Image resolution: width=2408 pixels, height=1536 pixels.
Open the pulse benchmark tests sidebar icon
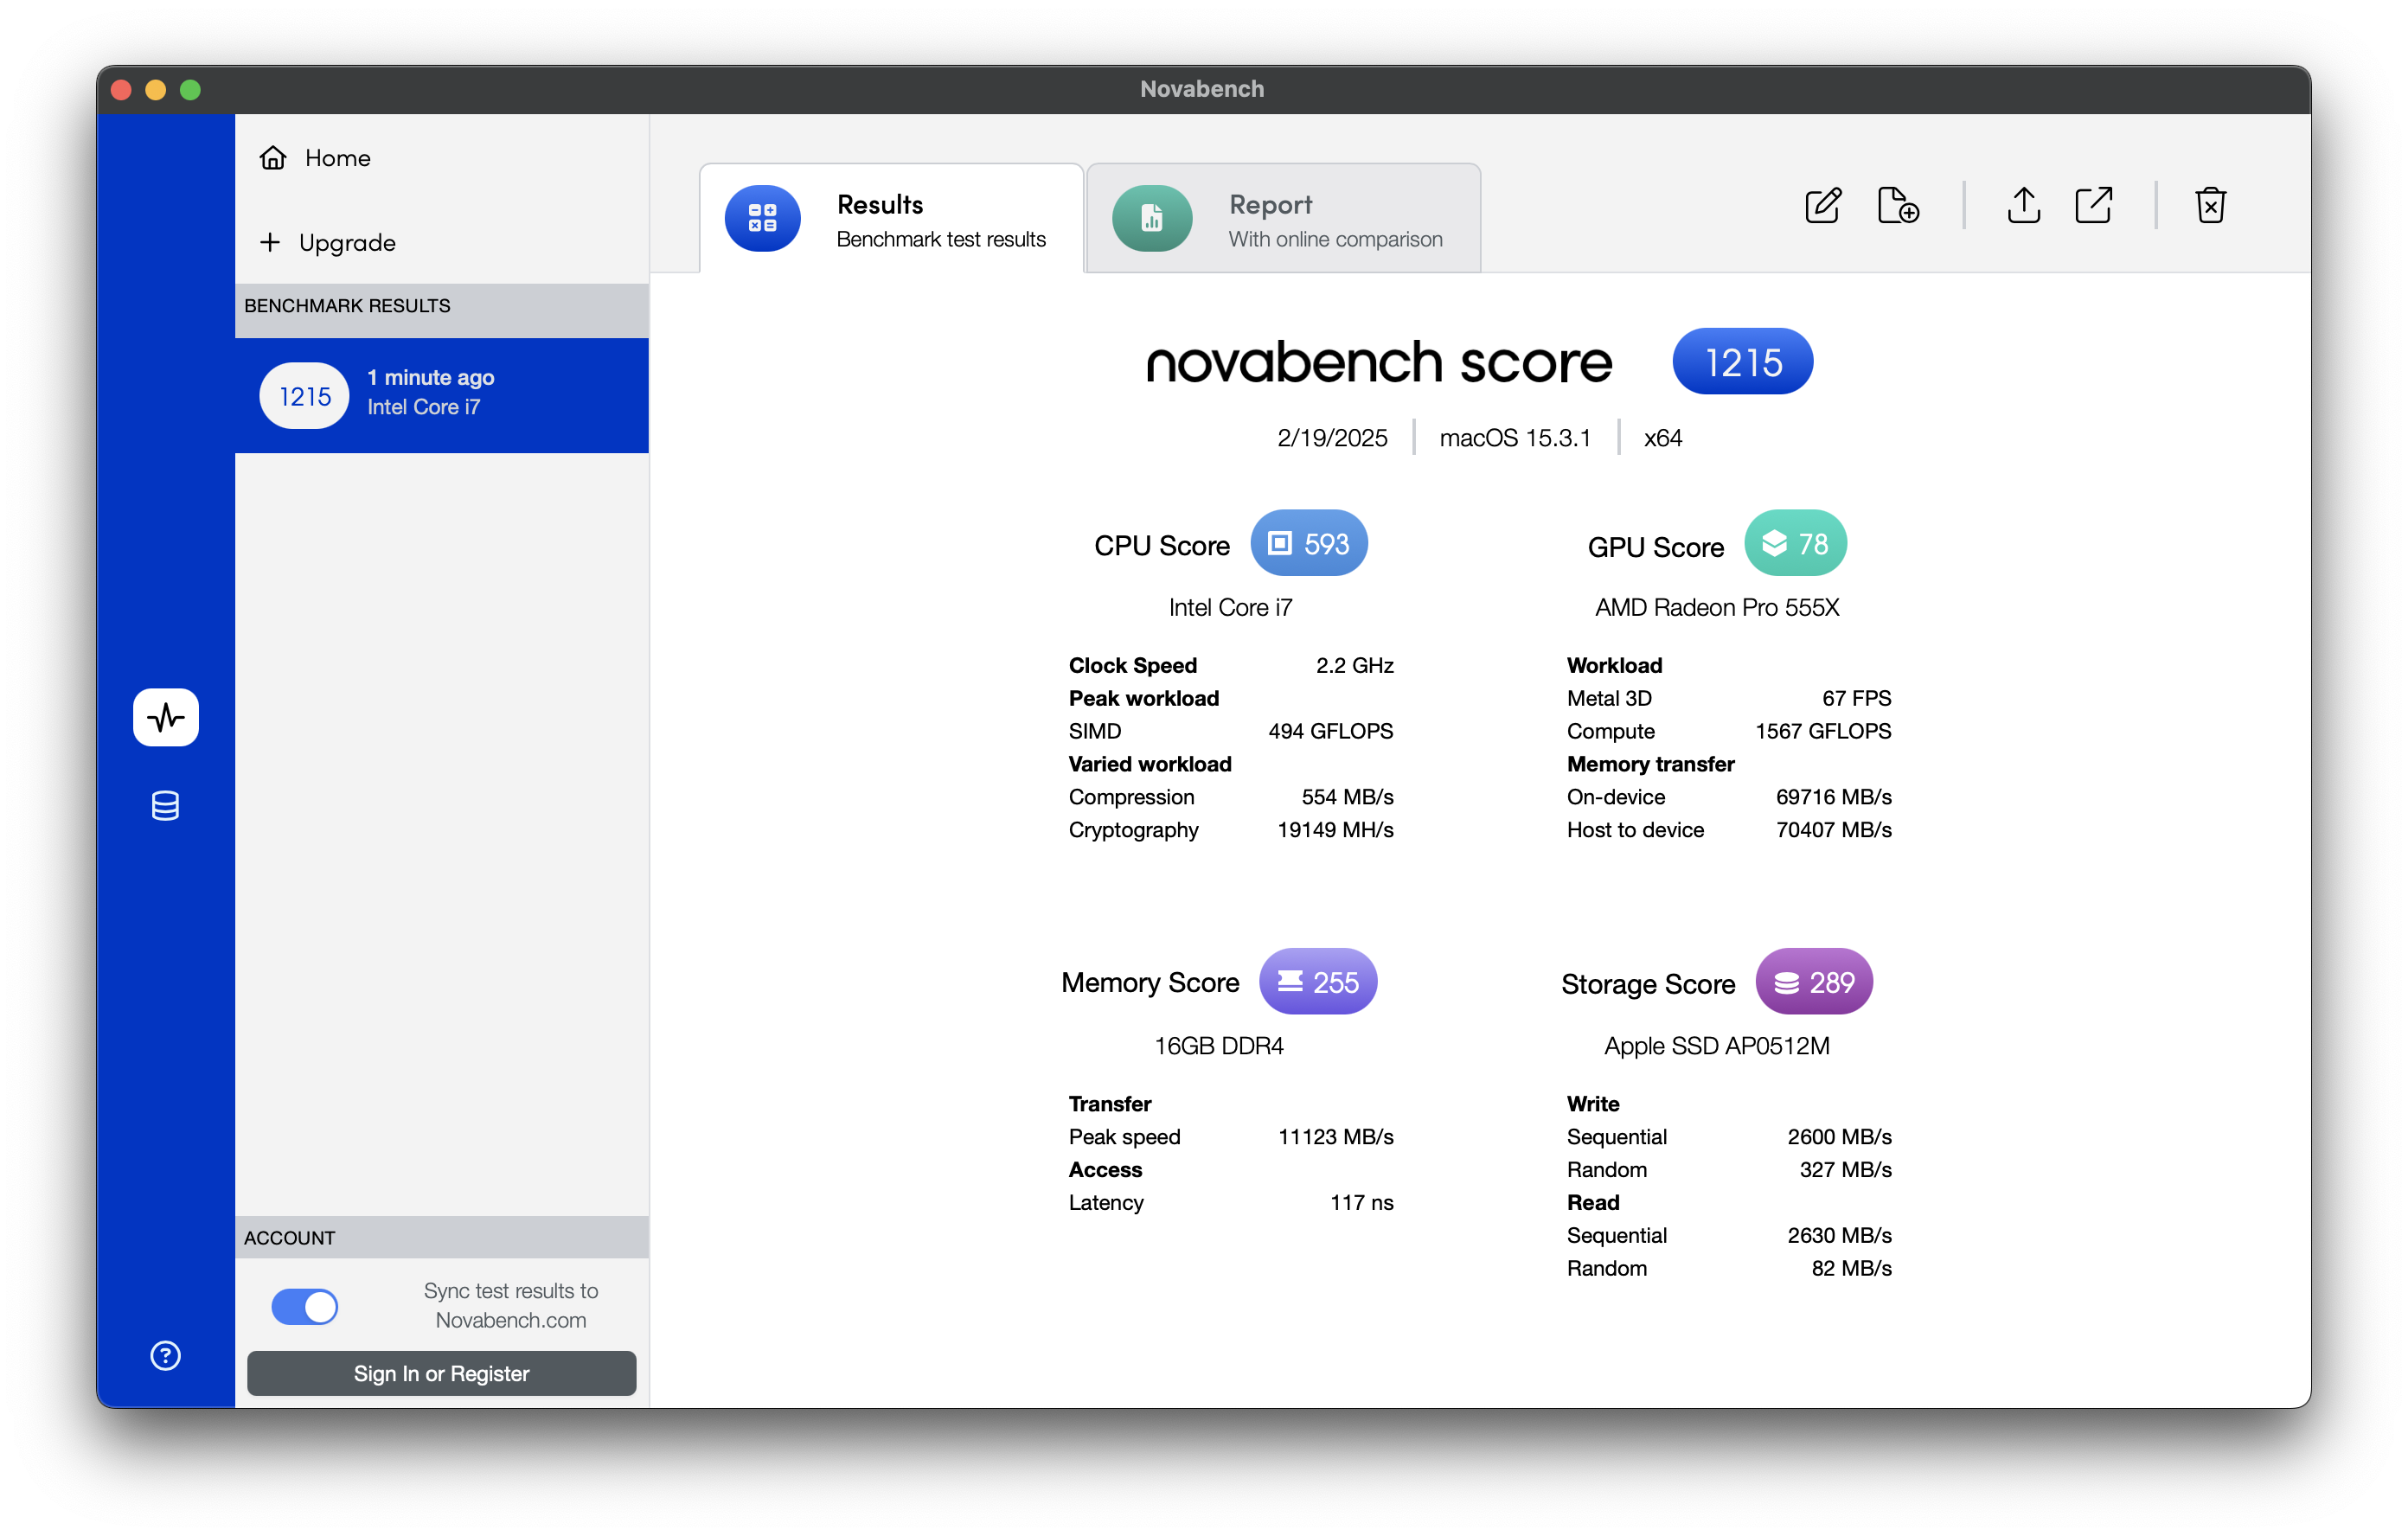click(x=166, y=717)
